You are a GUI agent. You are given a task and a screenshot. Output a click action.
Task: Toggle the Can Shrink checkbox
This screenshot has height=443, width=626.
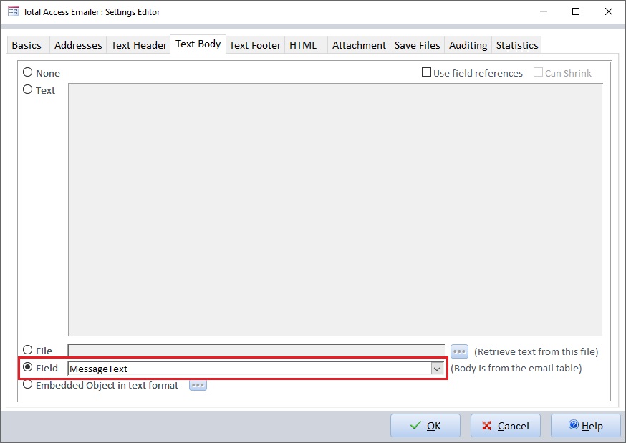538,72
